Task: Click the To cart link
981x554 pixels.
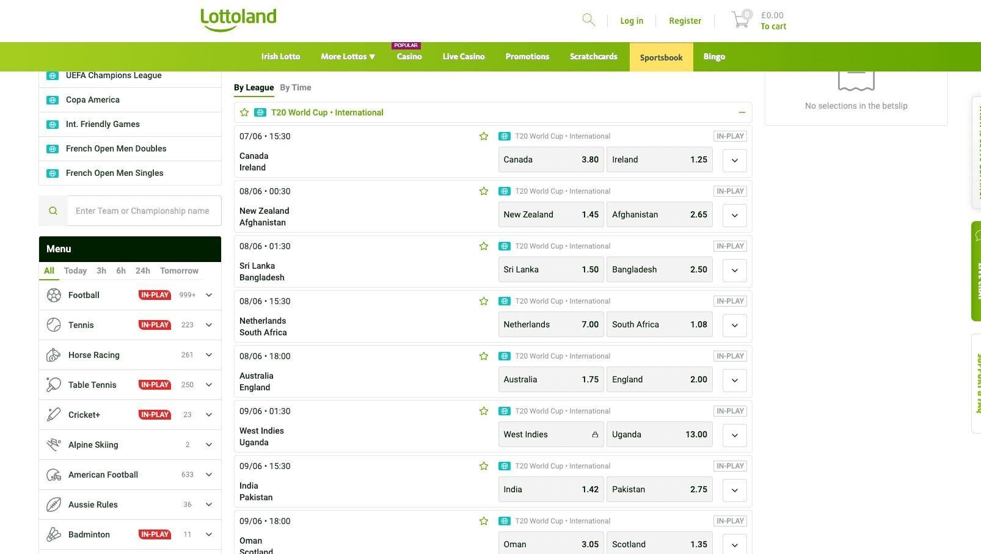Action: coord(773,26)
